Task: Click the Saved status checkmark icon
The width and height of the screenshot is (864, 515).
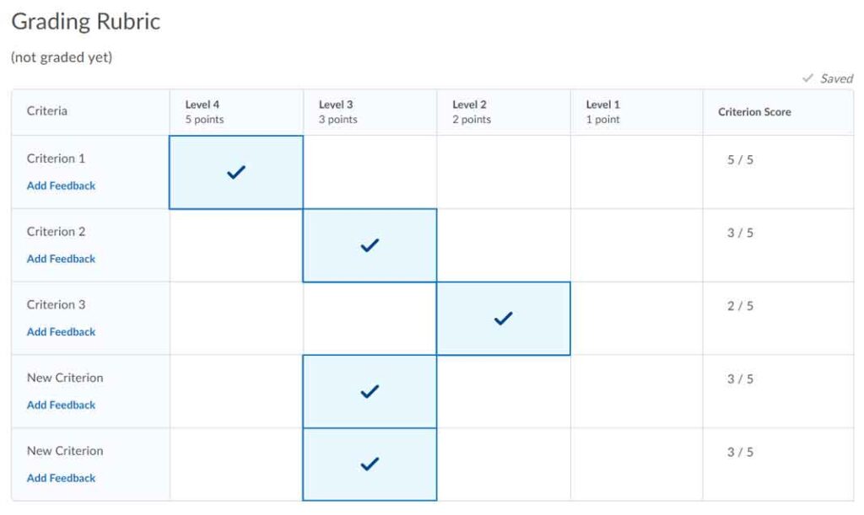Action: [x=807, y=78]
